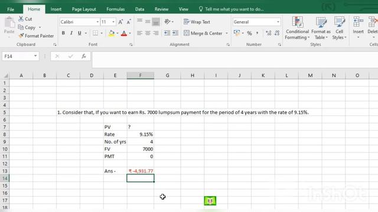
Task: Click the confirm checkmark in the formula bar
Action: pyautogui.click(x=71, y=57)
